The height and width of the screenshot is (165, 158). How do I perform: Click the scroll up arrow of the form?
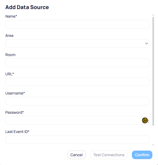point(153,15)
